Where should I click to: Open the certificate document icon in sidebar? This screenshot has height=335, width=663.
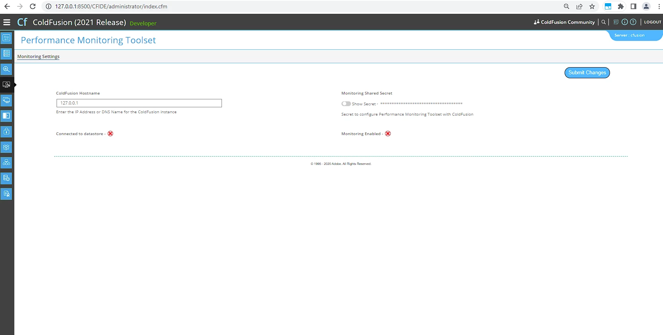tap(6, 194)
